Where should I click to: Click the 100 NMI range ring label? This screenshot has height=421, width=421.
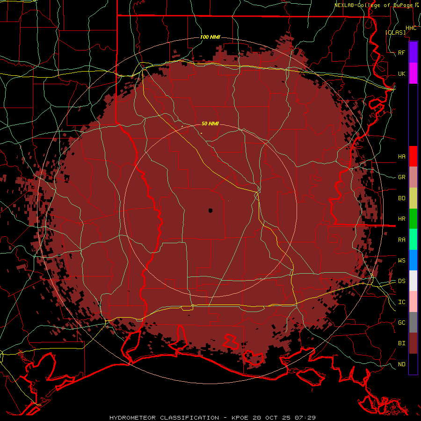(x=210, y=37)
